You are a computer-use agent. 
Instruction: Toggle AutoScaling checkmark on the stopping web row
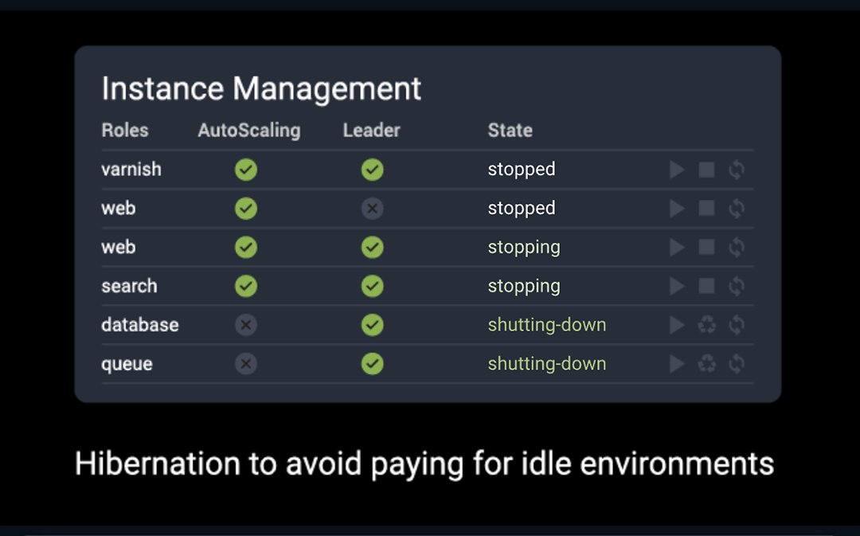pos(246,248)
